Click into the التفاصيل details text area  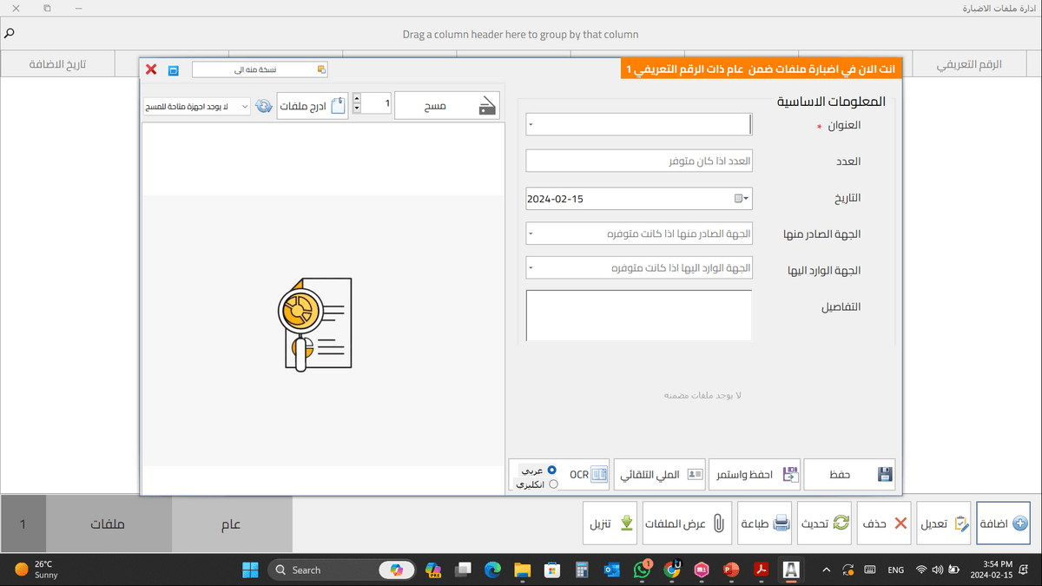[638, 315]
